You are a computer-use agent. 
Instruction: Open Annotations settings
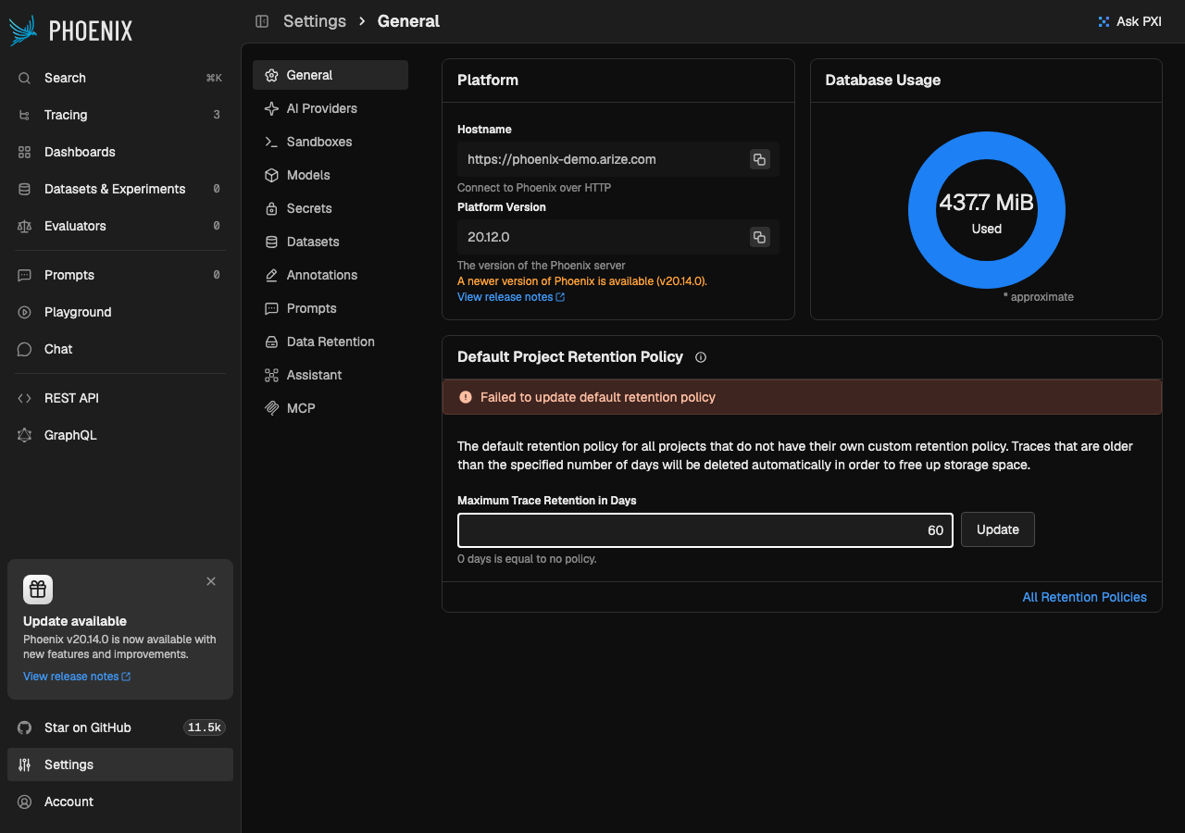pyautogui.click(x=331, y=275)
